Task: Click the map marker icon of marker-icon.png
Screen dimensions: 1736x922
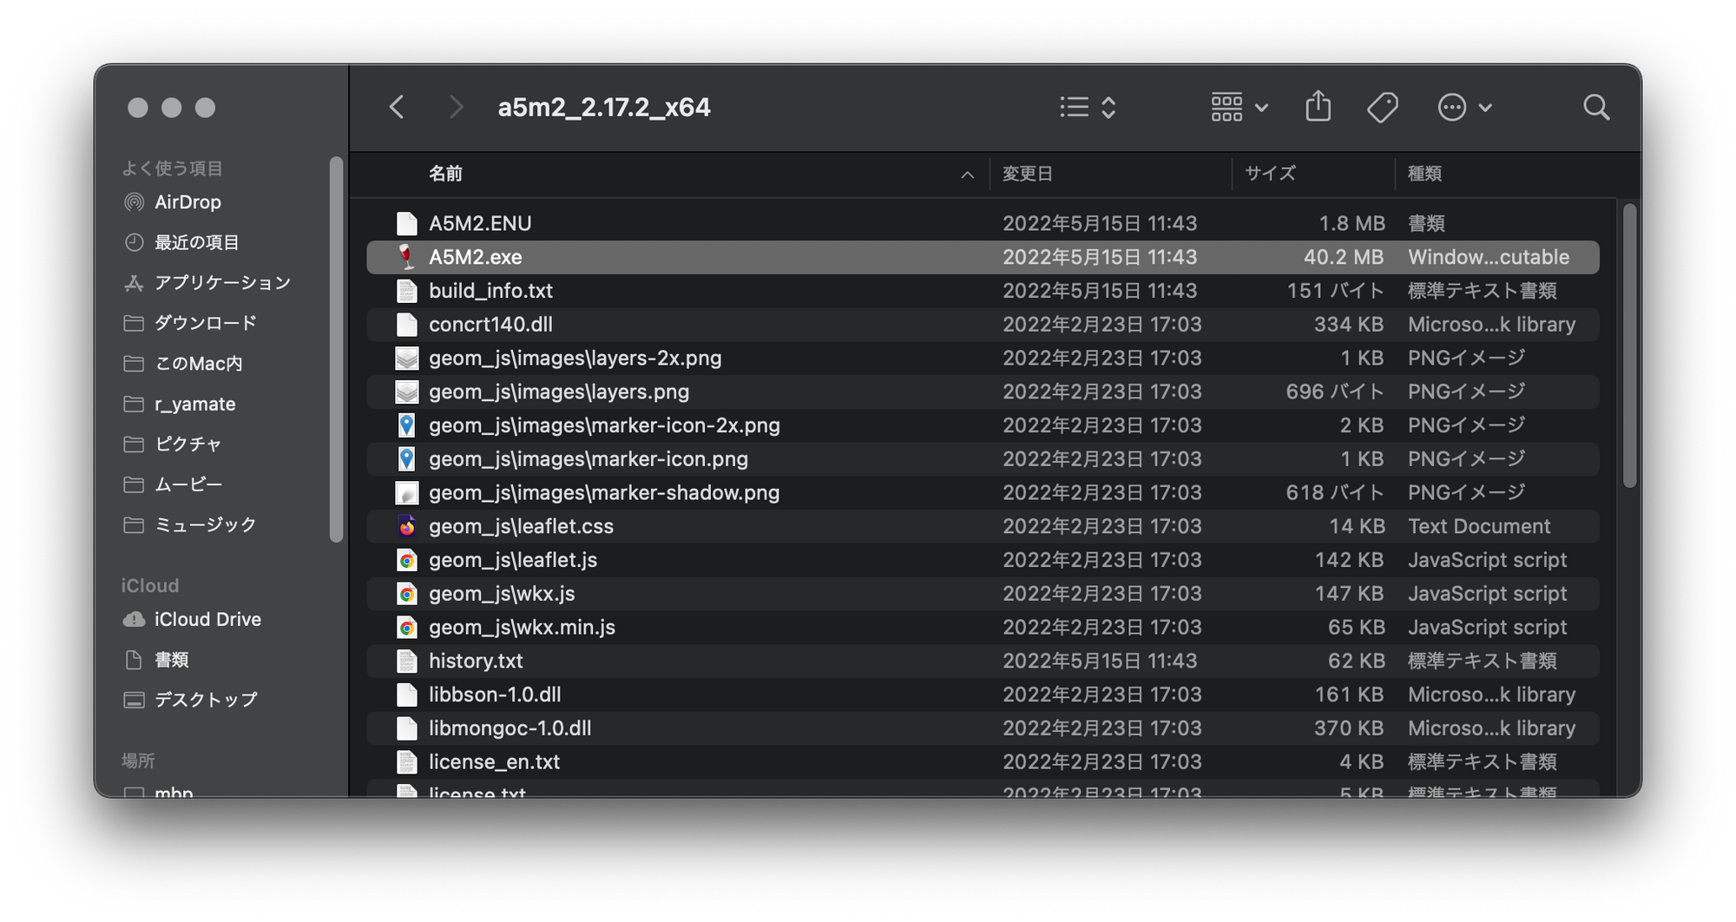Action: [x=406, y=458]
